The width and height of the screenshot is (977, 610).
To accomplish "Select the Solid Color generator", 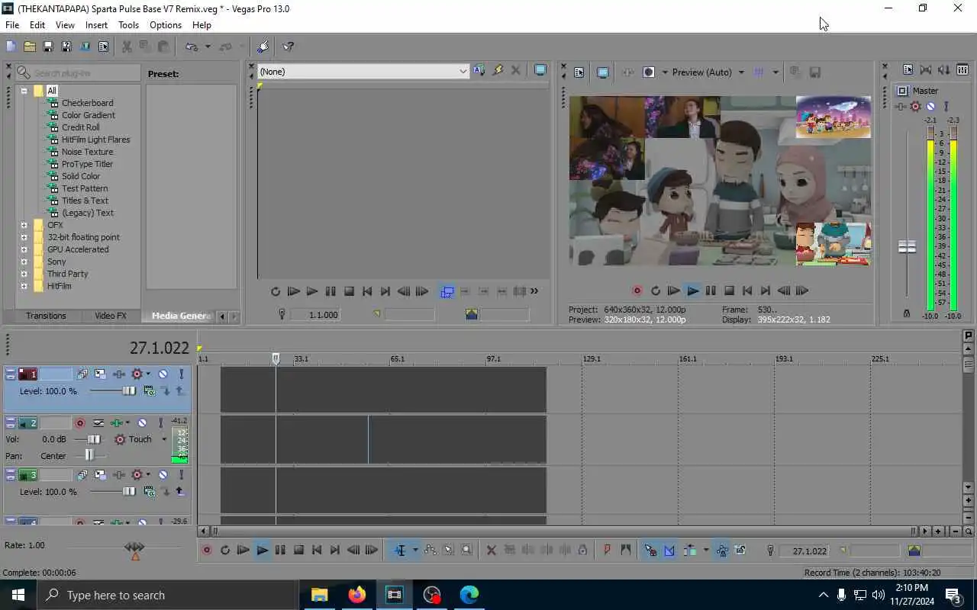I will (x=80, y=176).
